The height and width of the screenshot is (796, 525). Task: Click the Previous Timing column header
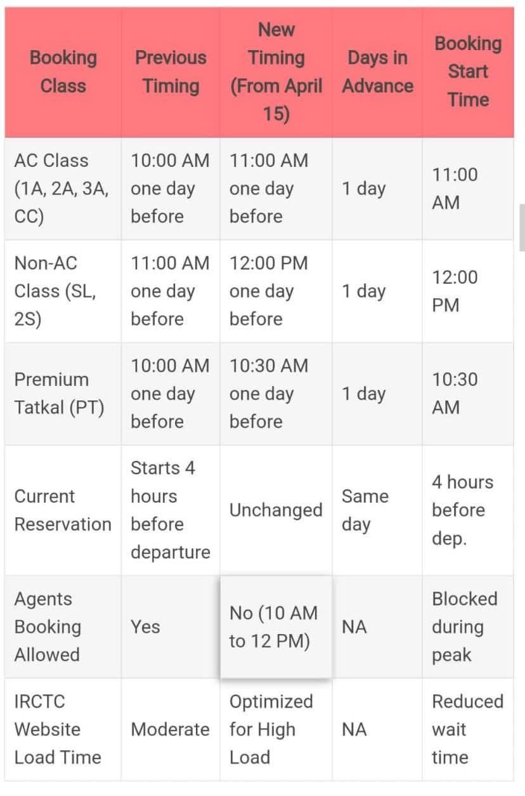coord(171,72)
